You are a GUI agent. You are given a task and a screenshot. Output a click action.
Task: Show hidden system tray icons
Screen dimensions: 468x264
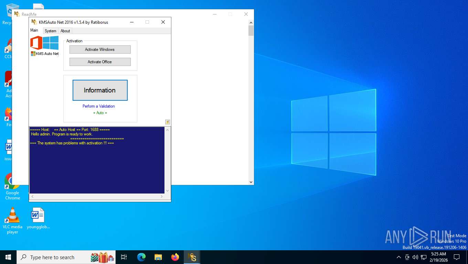[x=399, y=257]
